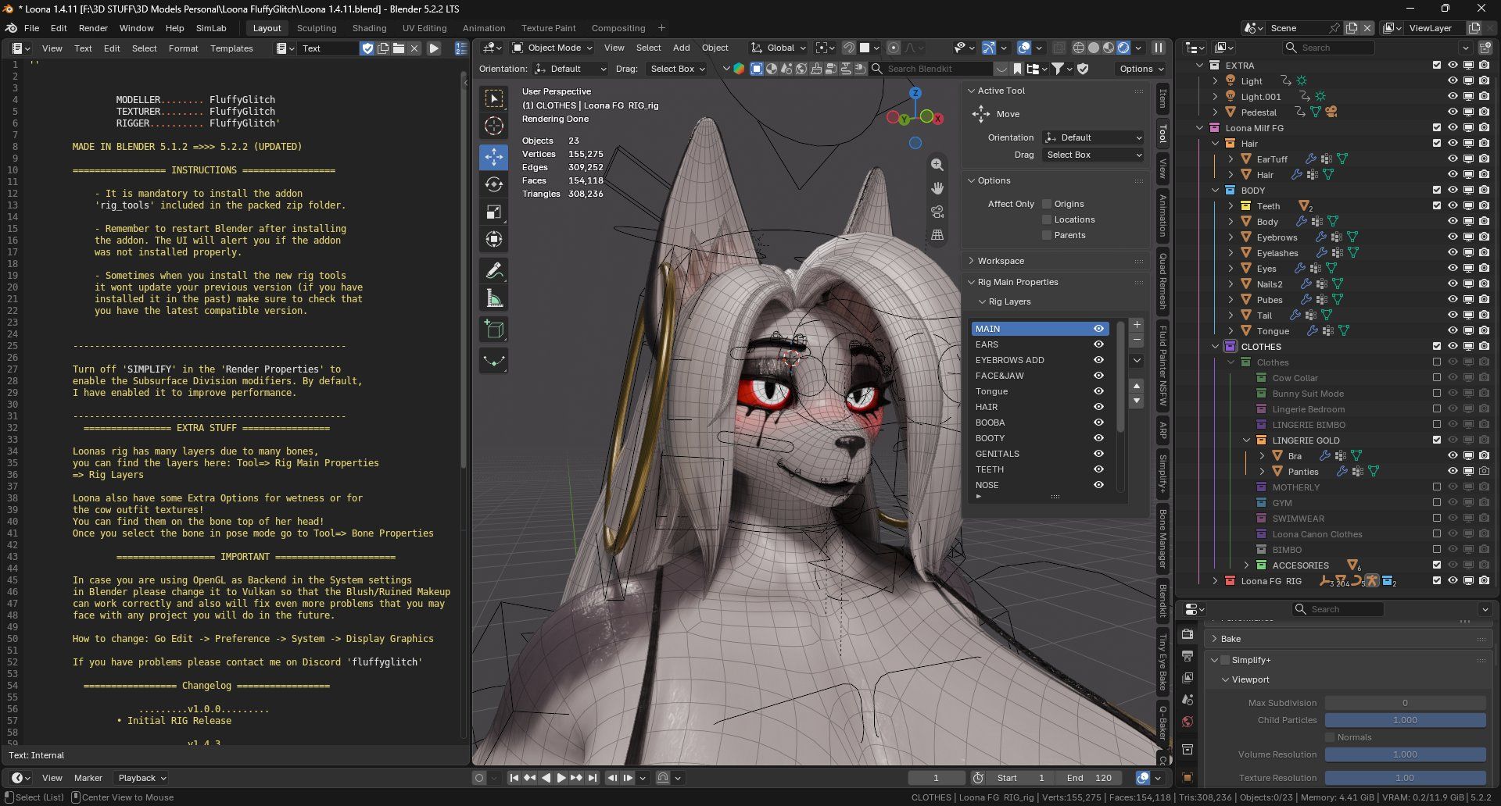
Task: Select the Annotate pencil tool
Action: [x=493, y=271]
